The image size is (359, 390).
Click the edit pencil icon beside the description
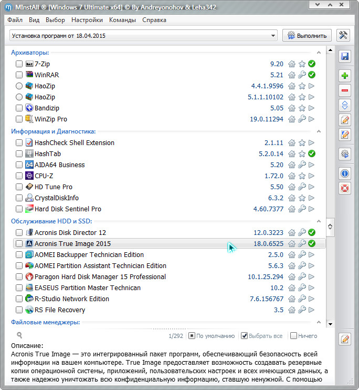345,339
